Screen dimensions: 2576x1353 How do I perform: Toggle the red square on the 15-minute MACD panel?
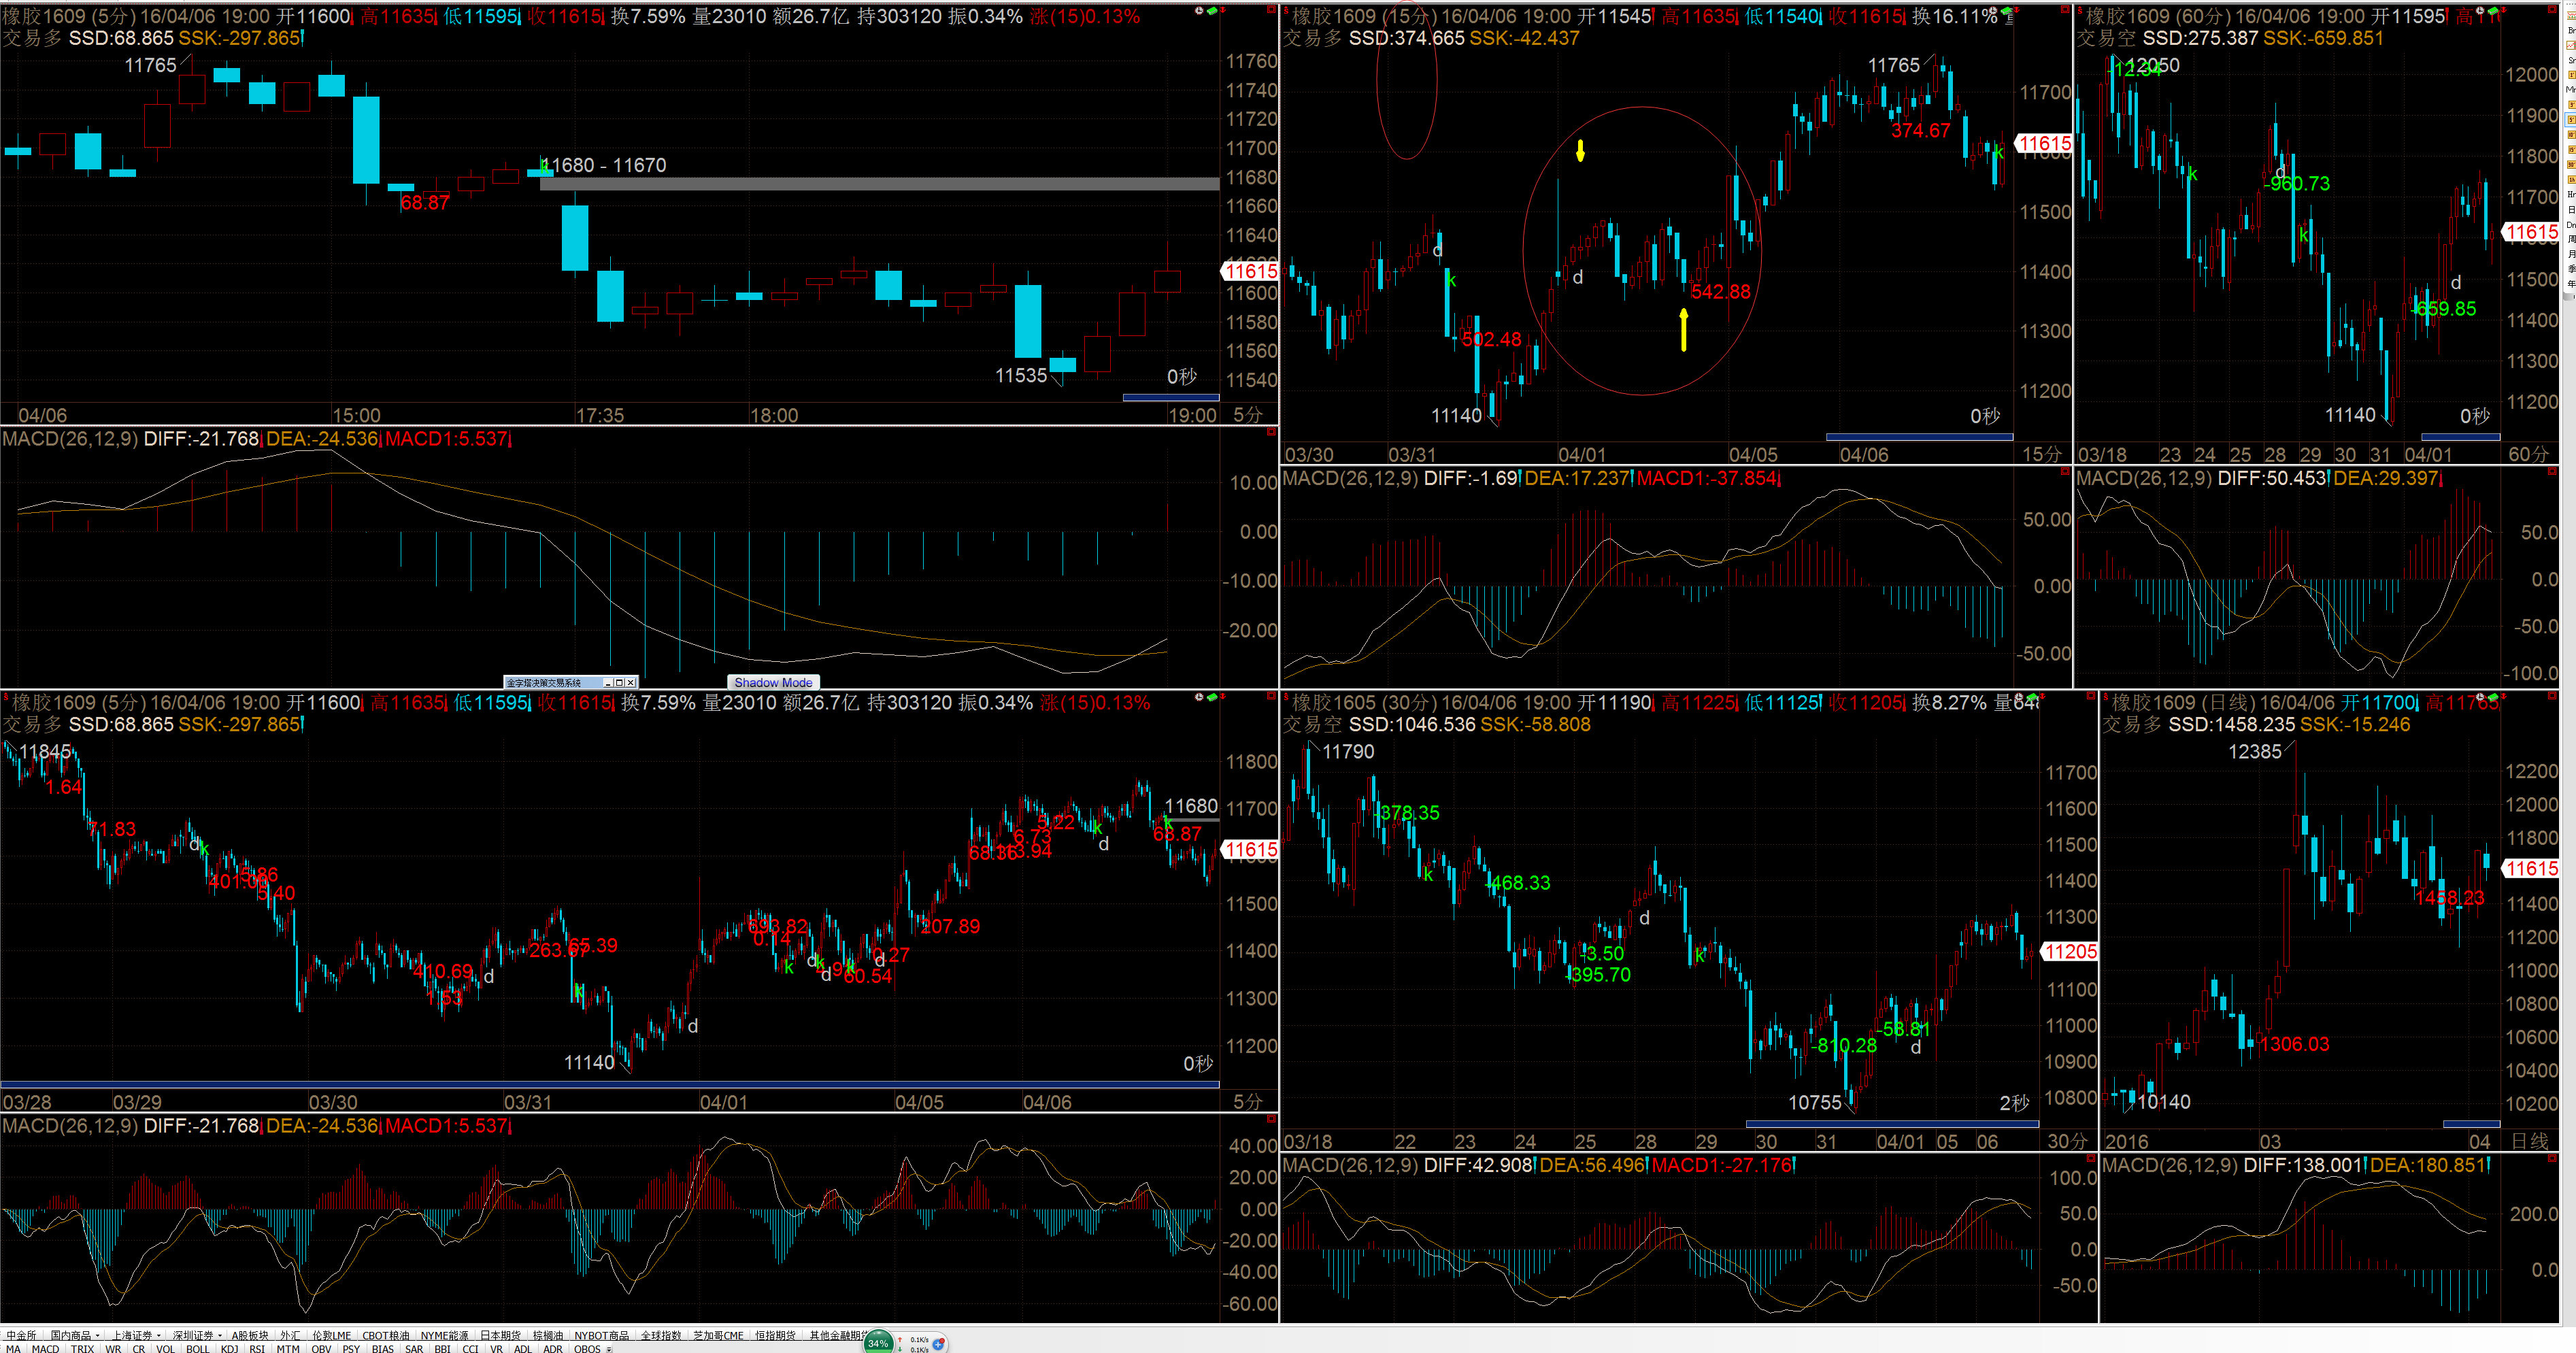coord(2066,472)
